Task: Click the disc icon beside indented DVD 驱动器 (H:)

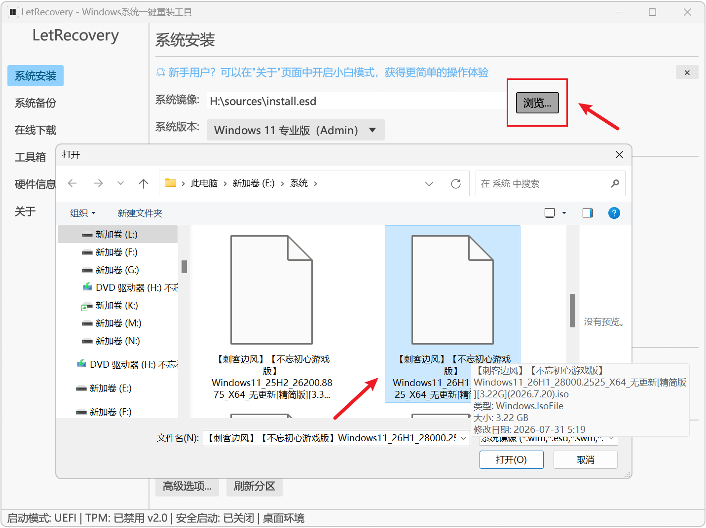Action: tap(87, 287)
